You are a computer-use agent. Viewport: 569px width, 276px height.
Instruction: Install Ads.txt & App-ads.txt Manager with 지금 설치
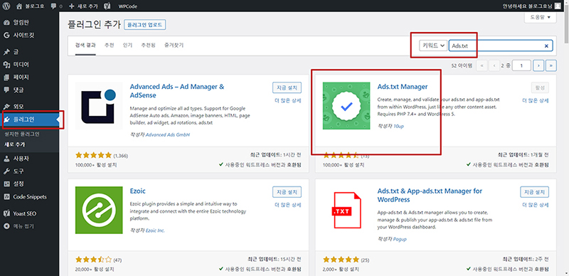click(x=535, y=192)
